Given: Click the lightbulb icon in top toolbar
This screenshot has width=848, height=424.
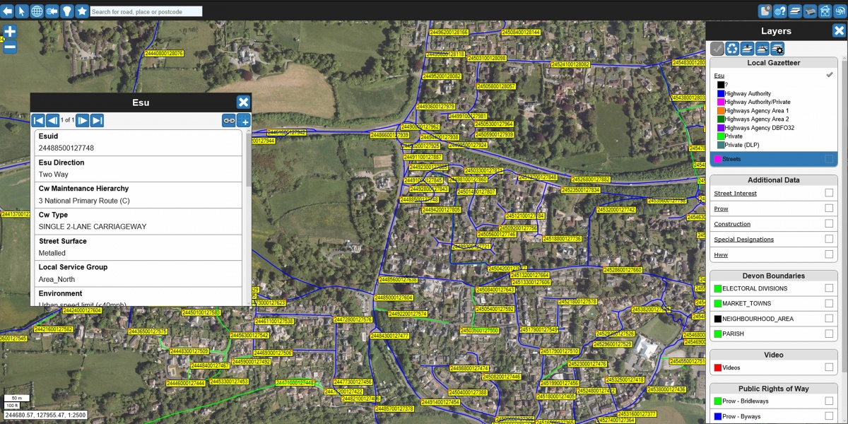Looking at the screenshot, I should (67, 11).
